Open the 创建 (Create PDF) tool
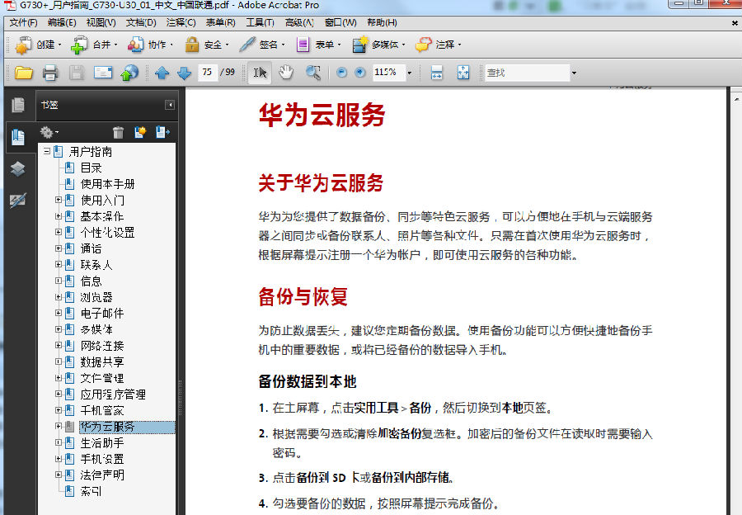 [33, 45]
